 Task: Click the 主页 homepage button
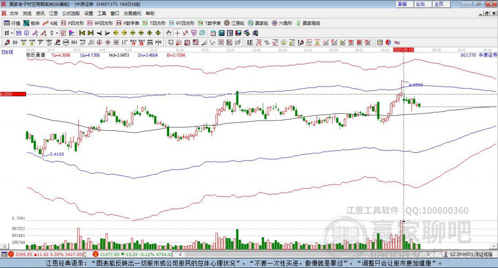[441, 4]
